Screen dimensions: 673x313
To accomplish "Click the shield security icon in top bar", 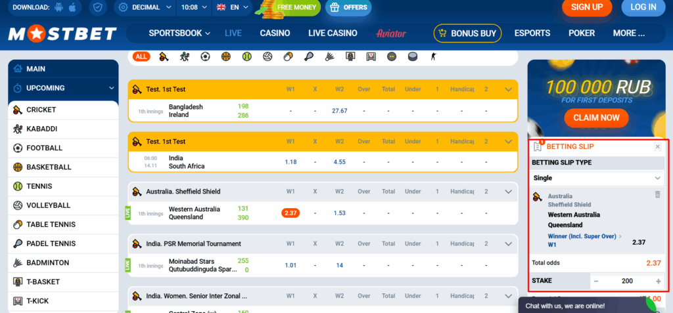I will click(x=99, y=7).
